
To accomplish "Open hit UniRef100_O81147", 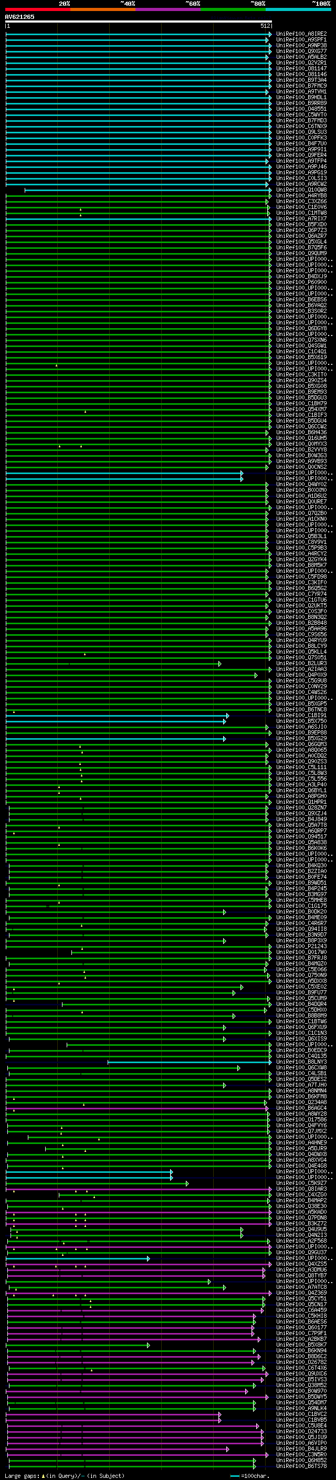I will tap(301, 68).
